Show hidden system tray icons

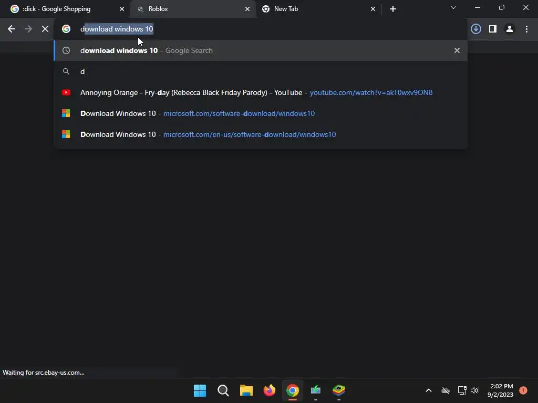pos(429,390)
